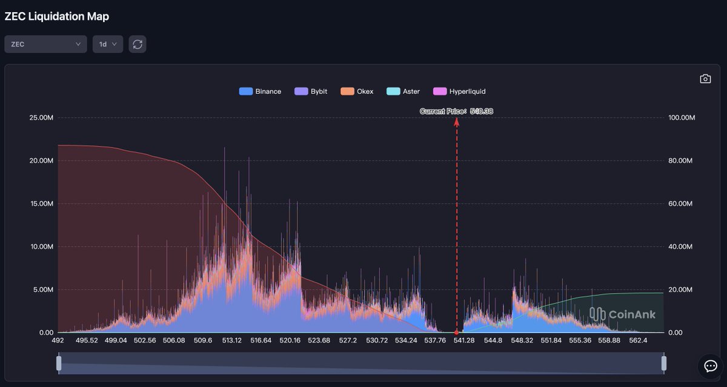Toggle Bybit series in legend
The height and width of the screenshot is (387, 727).
[x=311, y=91]
